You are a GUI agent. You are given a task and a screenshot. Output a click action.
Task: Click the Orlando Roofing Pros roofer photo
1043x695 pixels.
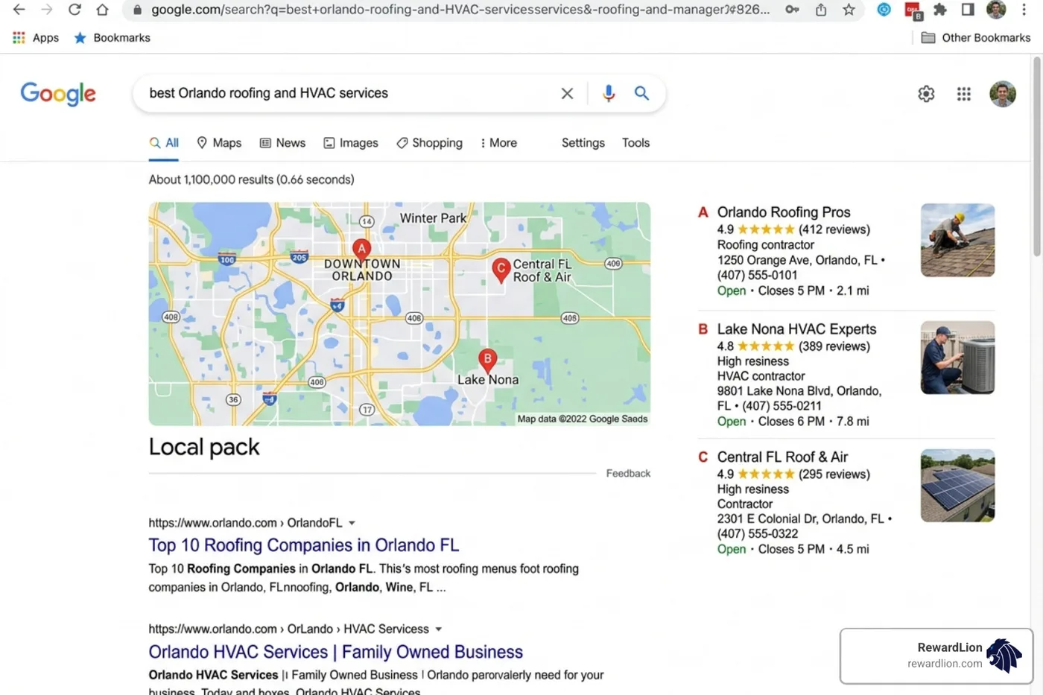click(957, 241)
